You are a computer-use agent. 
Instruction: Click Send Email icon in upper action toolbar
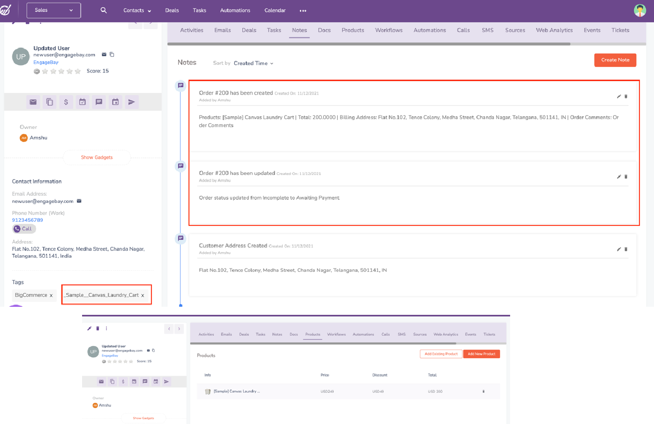click(x=33, y=102)
